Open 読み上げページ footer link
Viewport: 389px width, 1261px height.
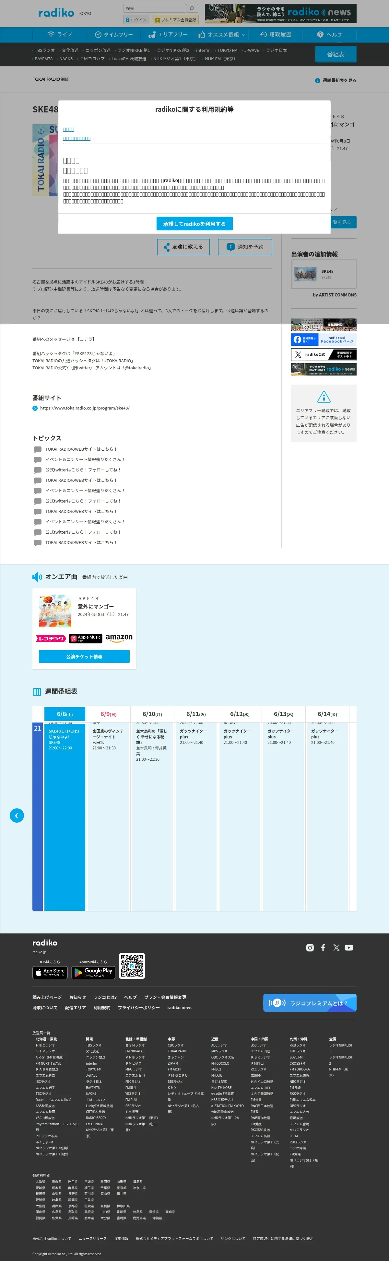click(x=47, y=997)
